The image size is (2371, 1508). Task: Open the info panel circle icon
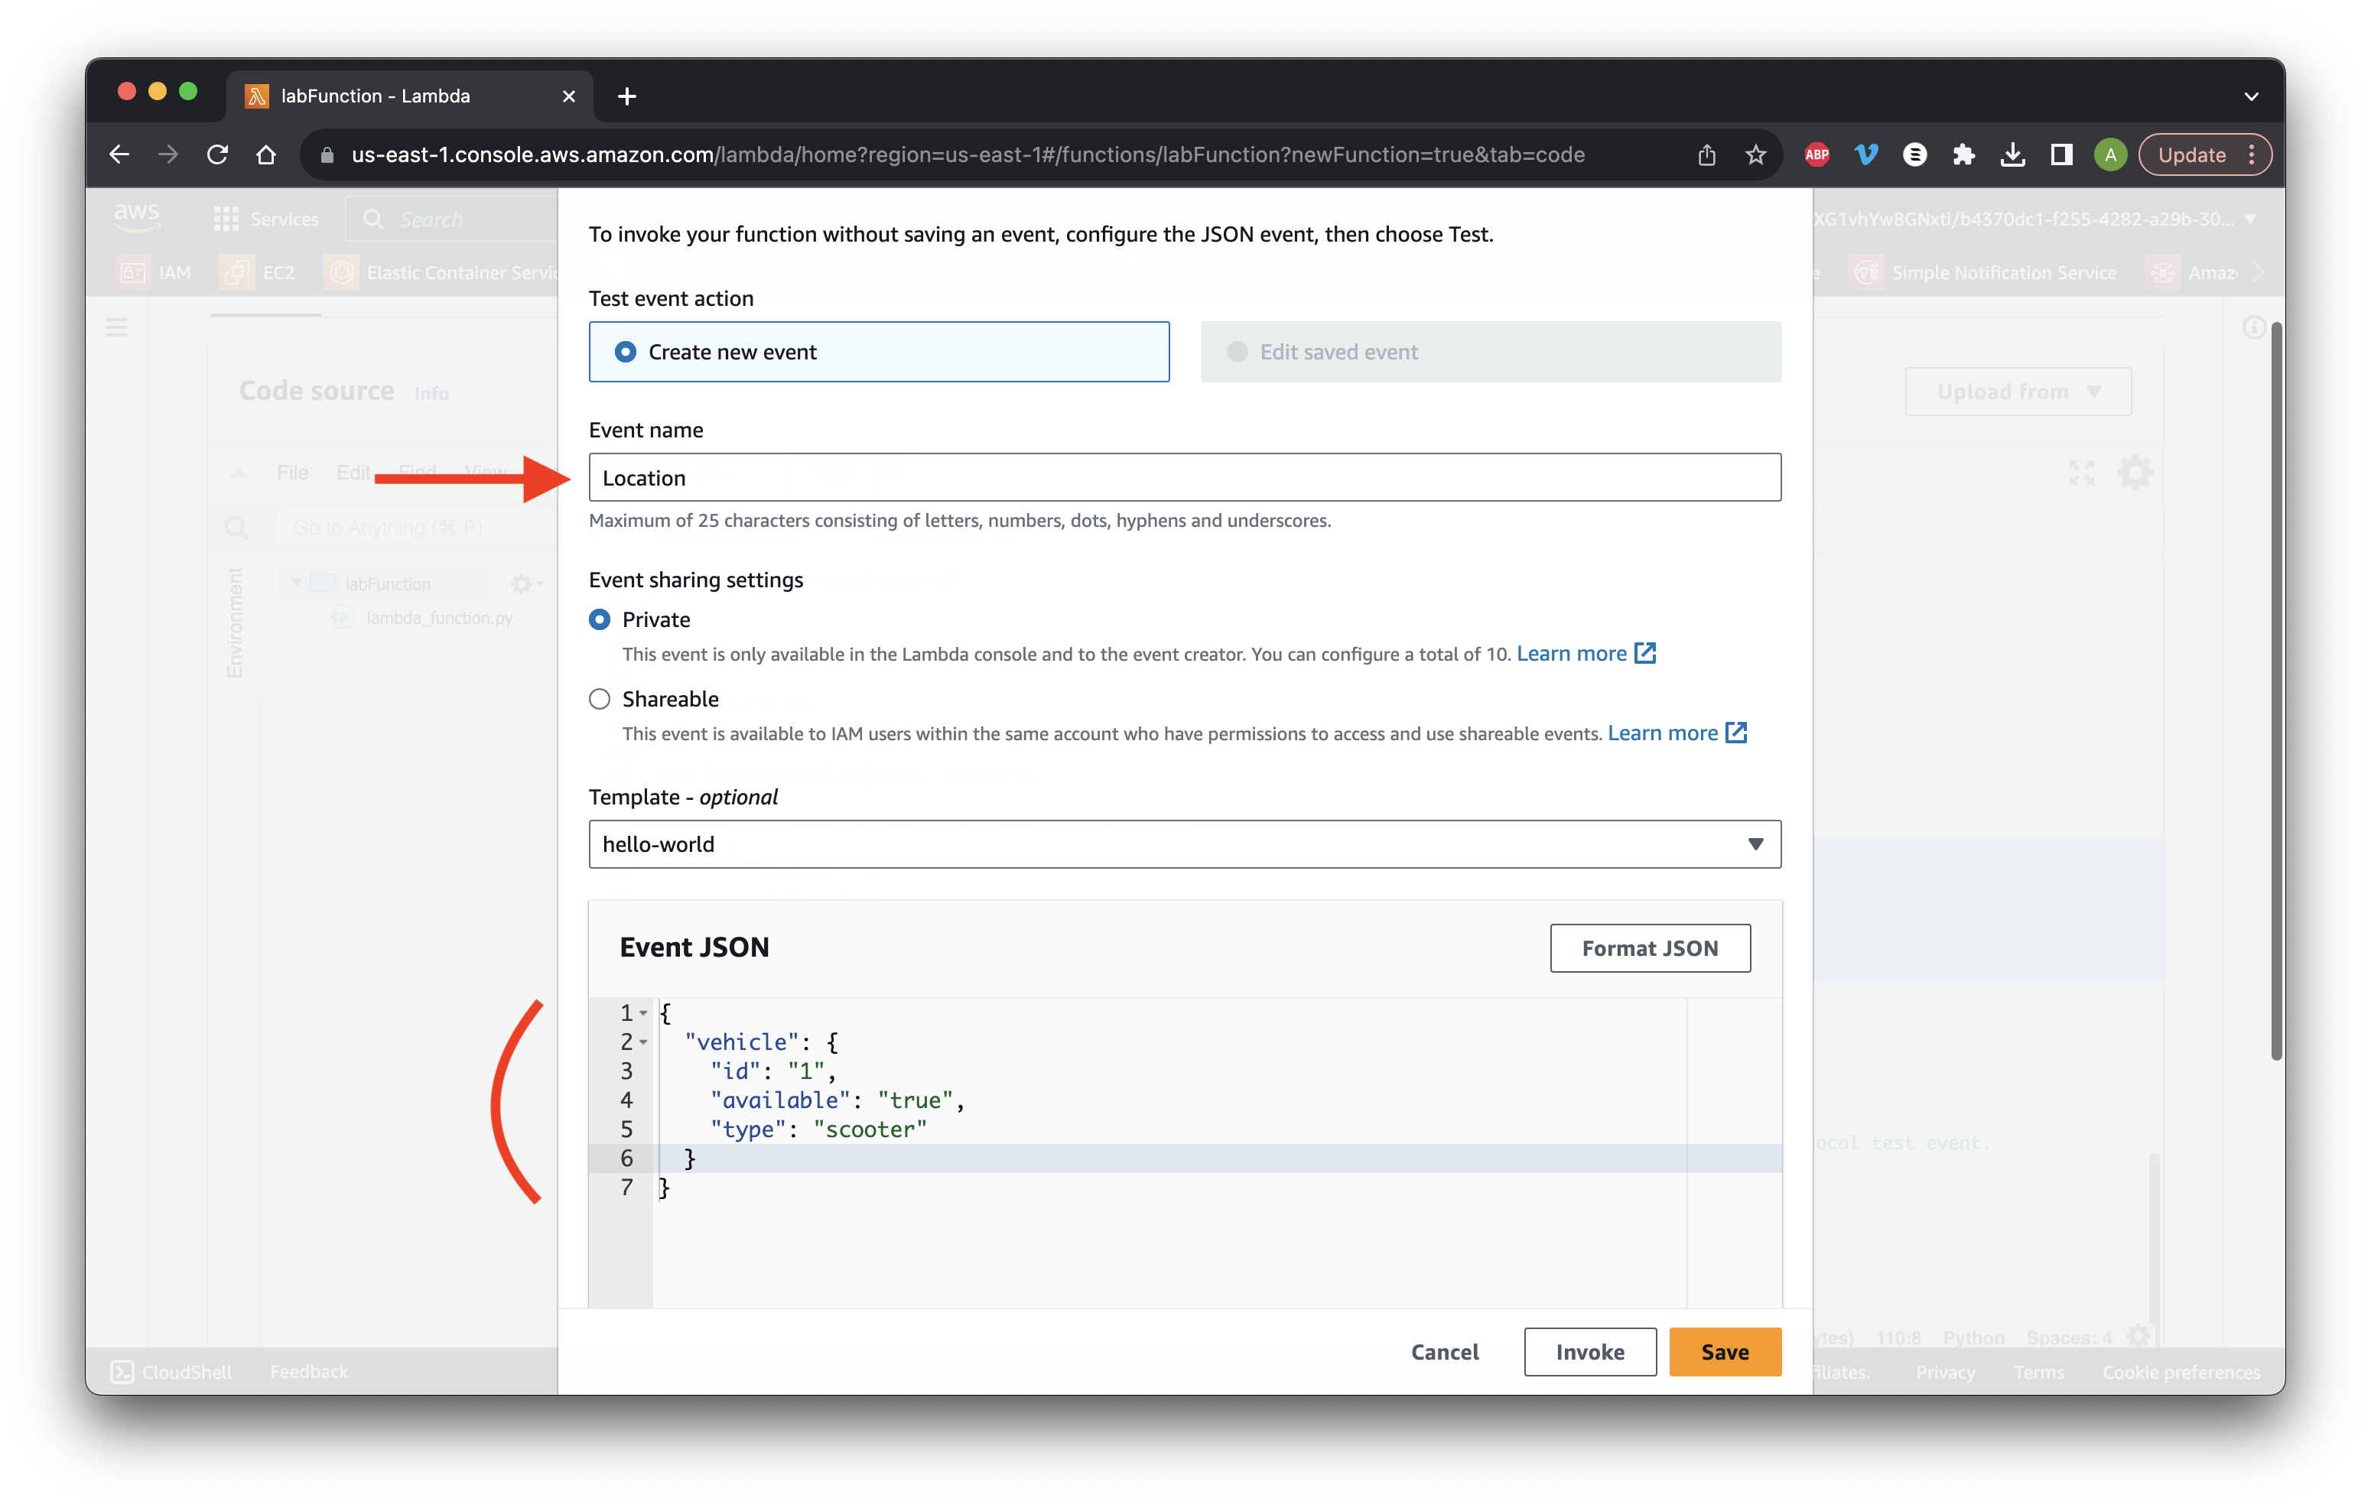click(2253, 327)
